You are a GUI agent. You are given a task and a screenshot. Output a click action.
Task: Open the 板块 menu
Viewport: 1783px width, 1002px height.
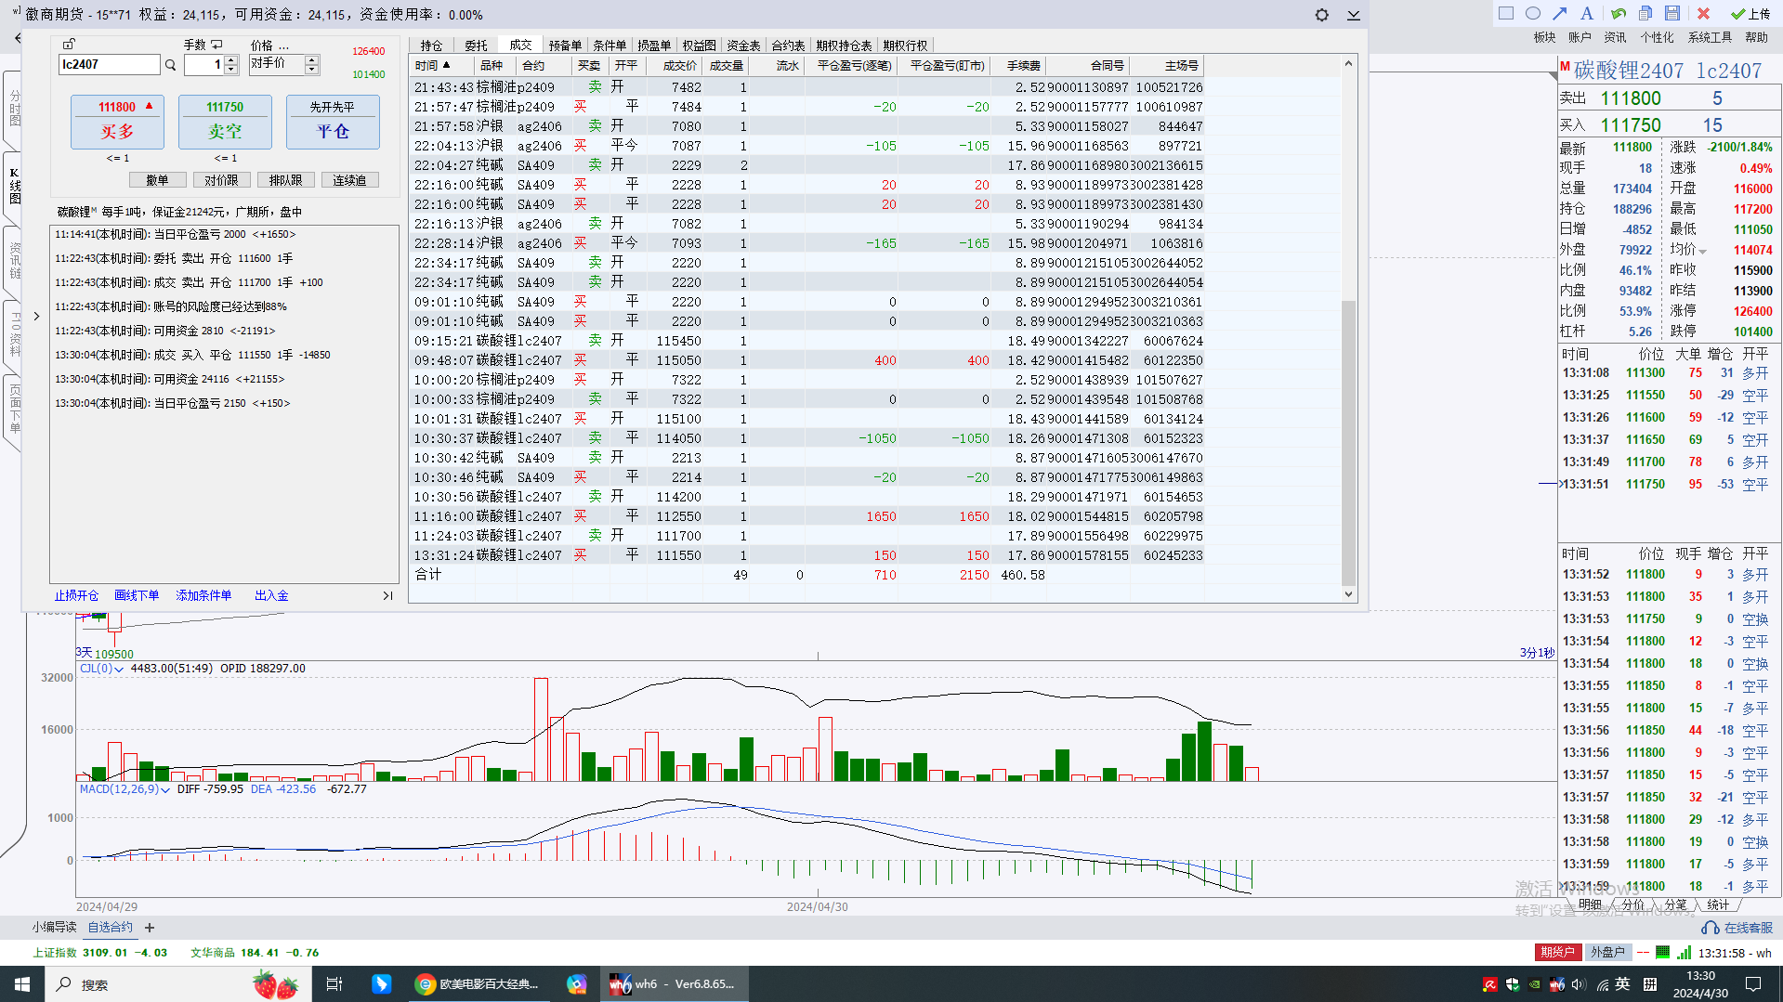pyautogui.click(x=1544, y=37)
